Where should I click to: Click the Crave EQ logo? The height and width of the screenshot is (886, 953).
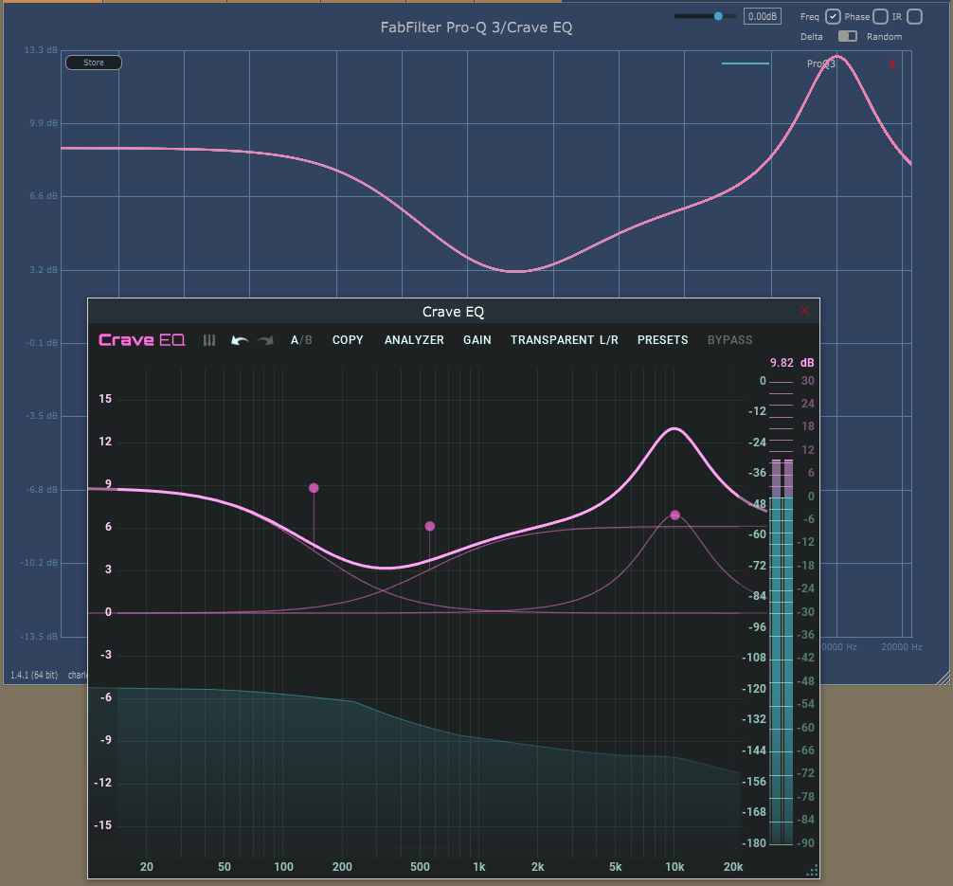tap(141, 340)
